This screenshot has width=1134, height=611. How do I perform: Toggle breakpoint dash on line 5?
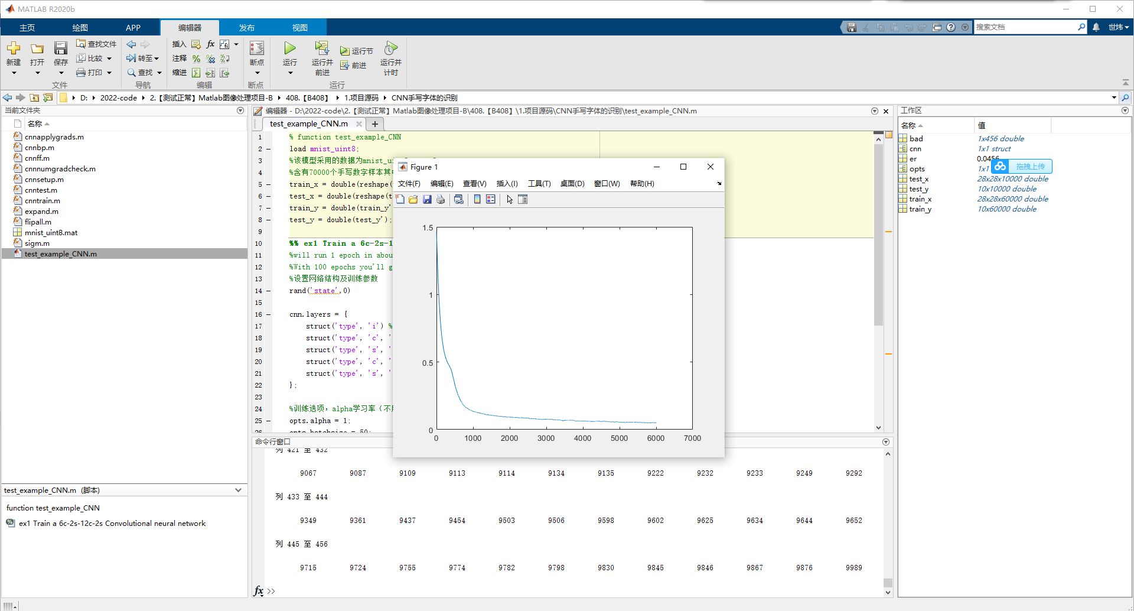click(x=268, y=184)
